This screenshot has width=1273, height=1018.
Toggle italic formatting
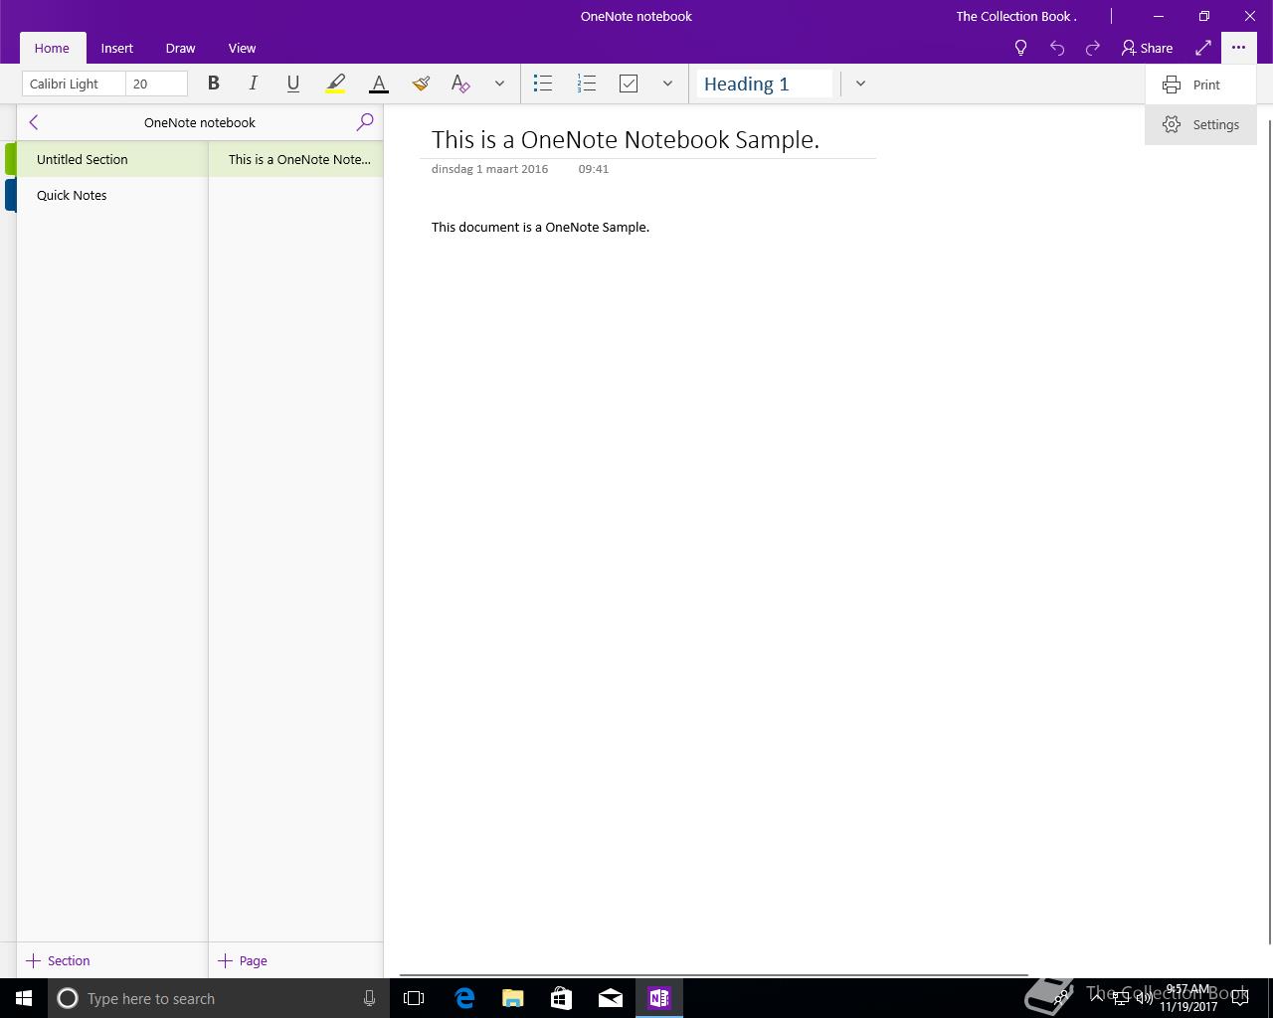coord(253,84)
